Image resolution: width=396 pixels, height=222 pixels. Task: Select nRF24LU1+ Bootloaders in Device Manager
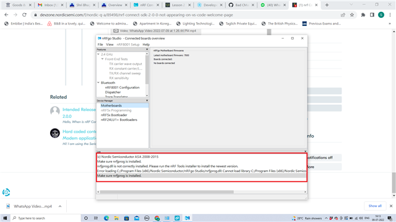coord(119,120)
